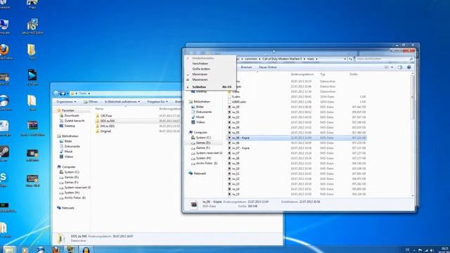Screen dimensions: 450x253
Task: Open Musik in main window sidebar
Action: click(200, 117)
